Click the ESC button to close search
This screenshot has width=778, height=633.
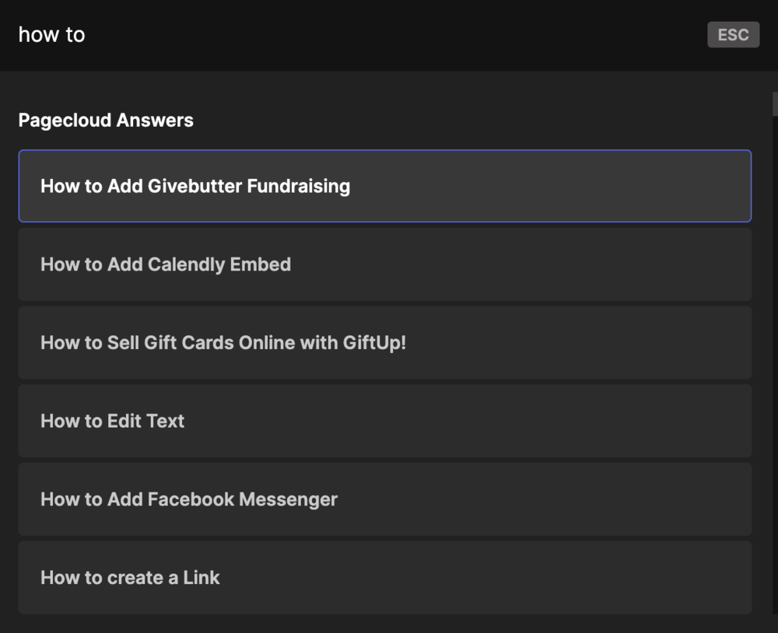click(x=733, y=35)
